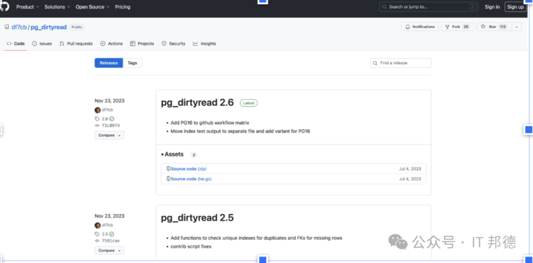Click the slash shortcut key hint in search

(472, 7)
